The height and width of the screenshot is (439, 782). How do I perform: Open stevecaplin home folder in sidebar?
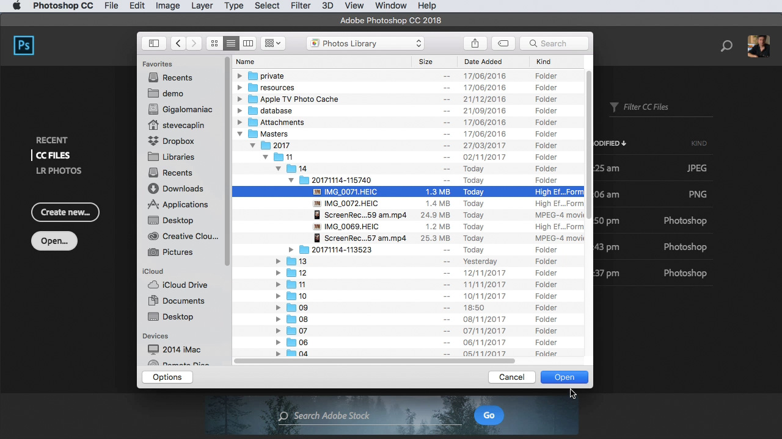click(x=183, y=125)
